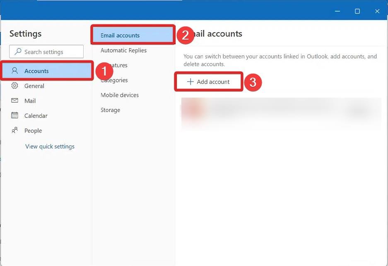Click the Calendar grid icon in sidebar
Image resolution: width=388 pixels, height=266 pixels.
(15, 115)
